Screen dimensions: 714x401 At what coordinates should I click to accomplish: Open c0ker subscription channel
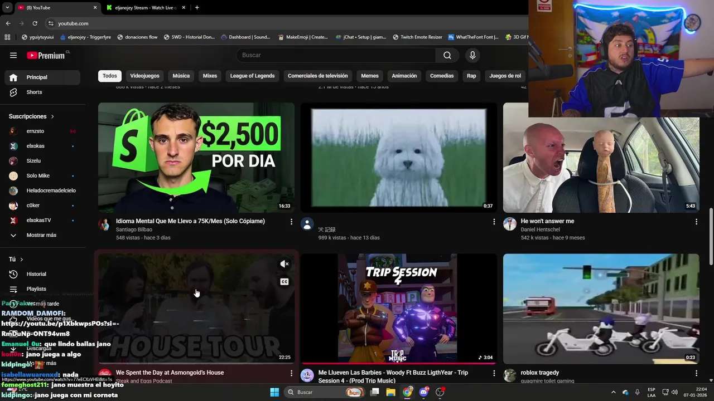[42, 206]
